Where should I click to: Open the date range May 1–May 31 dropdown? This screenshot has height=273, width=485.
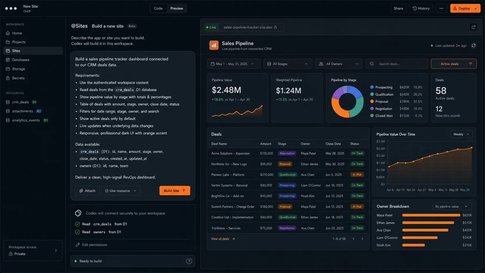[x=234, y=64]
